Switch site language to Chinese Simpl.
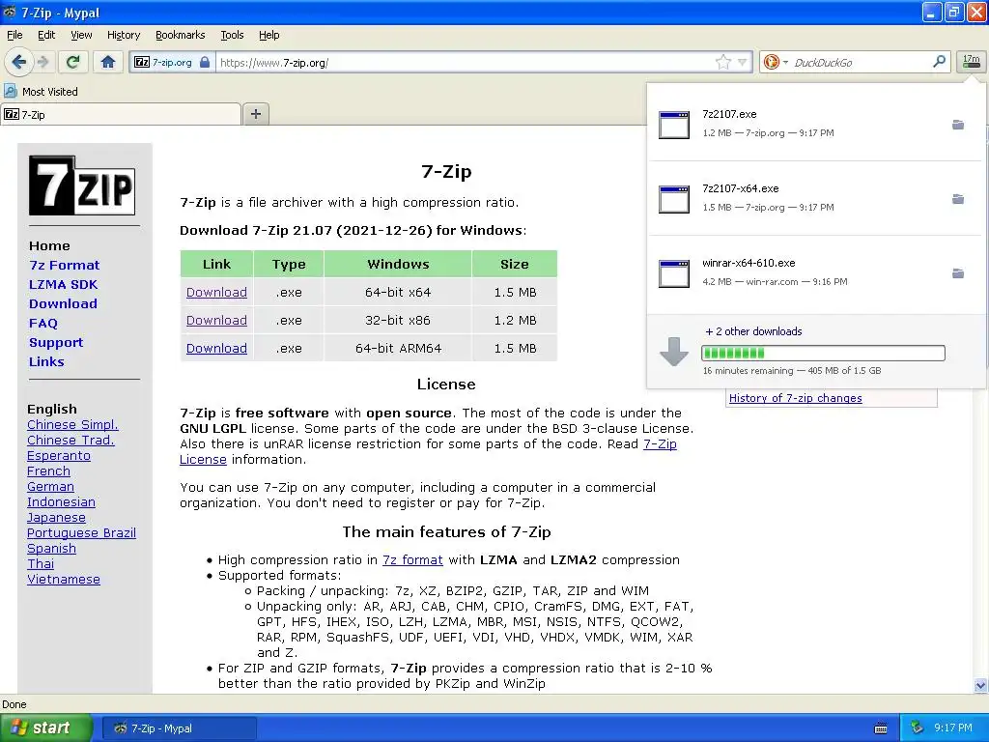 [x=72, y=425]
